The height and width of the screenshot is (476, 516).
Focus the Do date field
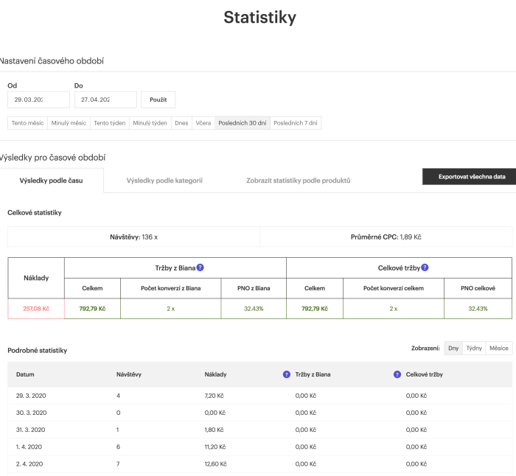tap(105, 99)
